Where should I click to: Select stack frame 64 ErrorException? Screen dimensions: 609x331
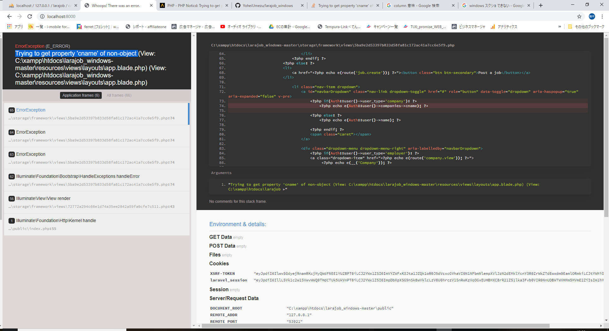(97, 136)
